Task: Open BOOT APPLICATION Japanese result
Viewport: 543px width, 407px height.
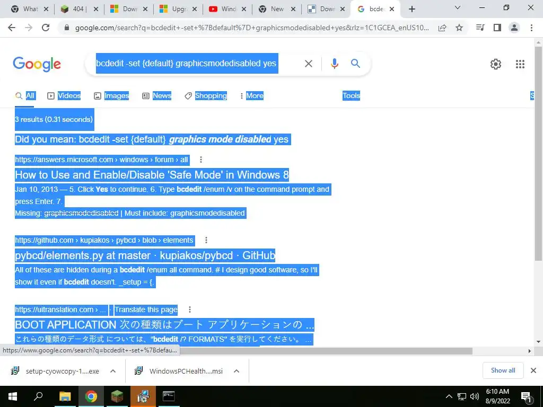Action: pos(164,325)
